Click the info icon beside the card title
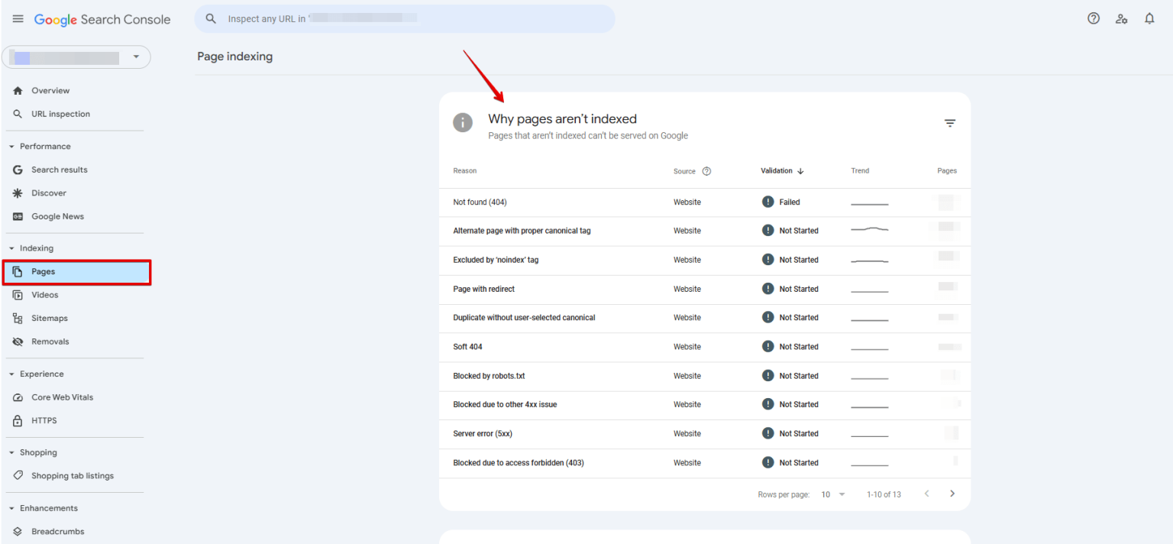The image size is (1173, 544). [463, 122]
